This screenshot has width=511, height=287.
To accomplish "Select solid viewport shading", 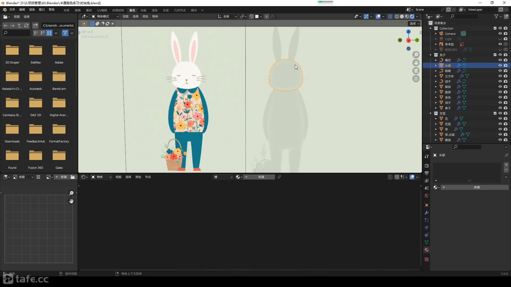I will point(402,16).
